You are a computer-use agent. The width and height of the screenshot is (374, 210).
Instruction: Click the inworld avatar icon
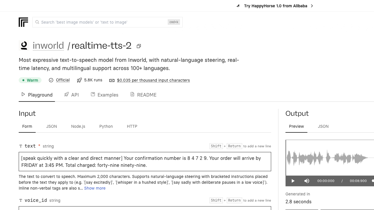point(24,45)
